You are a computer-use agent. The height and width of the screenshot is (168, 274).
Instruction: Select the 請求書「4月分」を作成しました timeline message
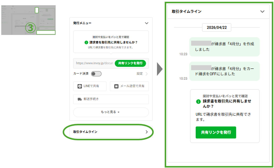click(225, 47)
